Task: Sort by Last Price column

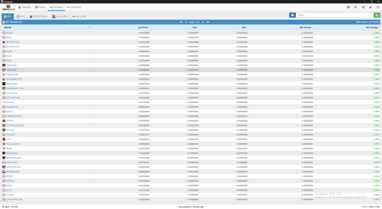Action: [x=121, y=27]
